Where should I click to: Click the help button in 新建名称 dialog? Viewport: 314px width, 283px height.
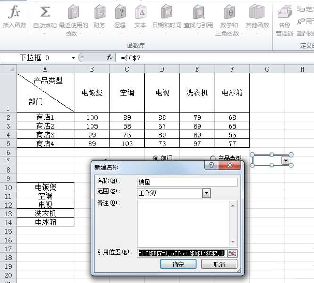tap(212, 166)
